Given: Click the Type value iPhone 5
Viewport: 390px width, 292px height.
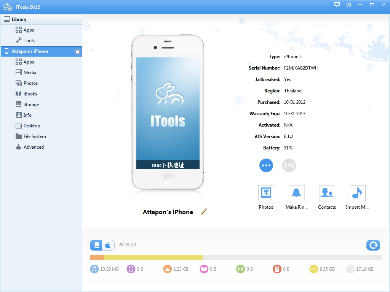Looking at the screenshot, I should tap(293, 57).
